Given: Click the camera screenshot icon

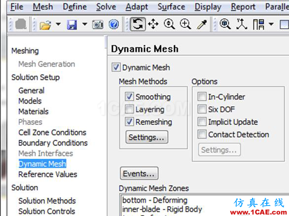Looking at the screenshot, I should point(98,25).
